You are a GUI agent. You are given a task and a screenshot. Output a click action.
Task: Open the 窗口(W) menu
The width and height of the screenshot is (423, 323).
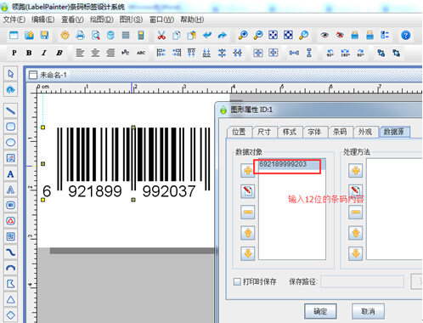tap(161, 20)
